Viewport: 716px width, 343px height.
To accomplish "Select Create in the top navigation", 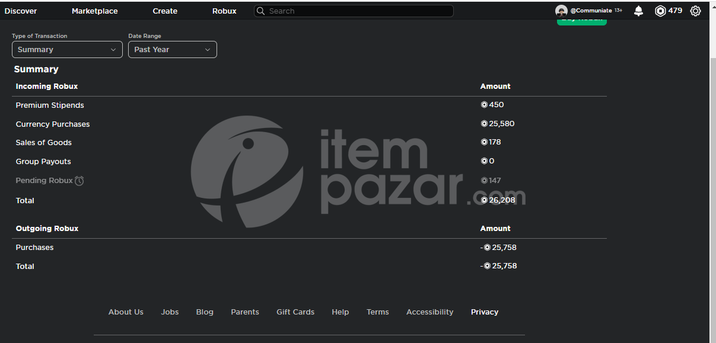I will click(x=165, y=11).
